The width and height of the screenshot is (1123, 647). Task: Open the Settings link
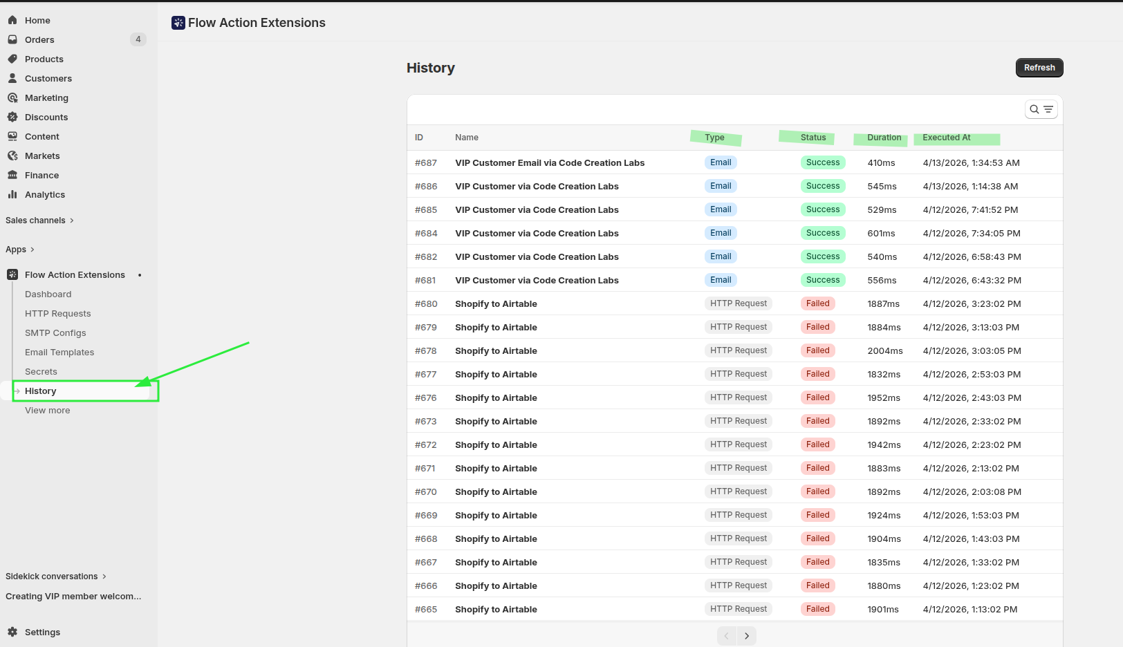[42, 632]
